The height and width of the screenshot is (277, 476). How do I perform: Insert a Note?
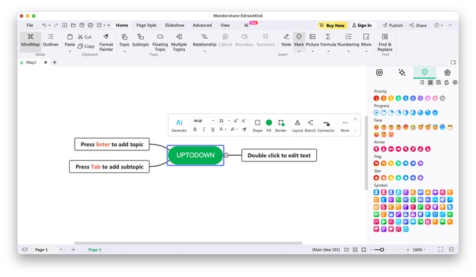pyautogui.click(x=286, y=40)
